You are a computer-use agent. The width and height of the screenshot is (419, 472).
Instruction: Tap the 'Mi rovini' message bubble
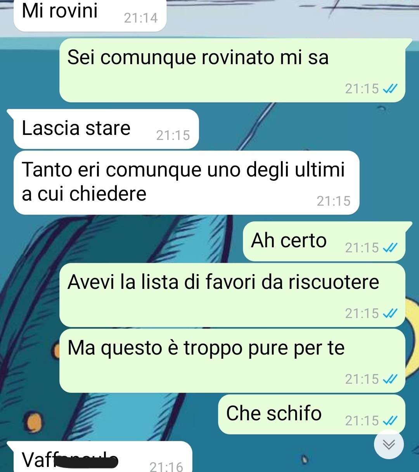(90, 15)
